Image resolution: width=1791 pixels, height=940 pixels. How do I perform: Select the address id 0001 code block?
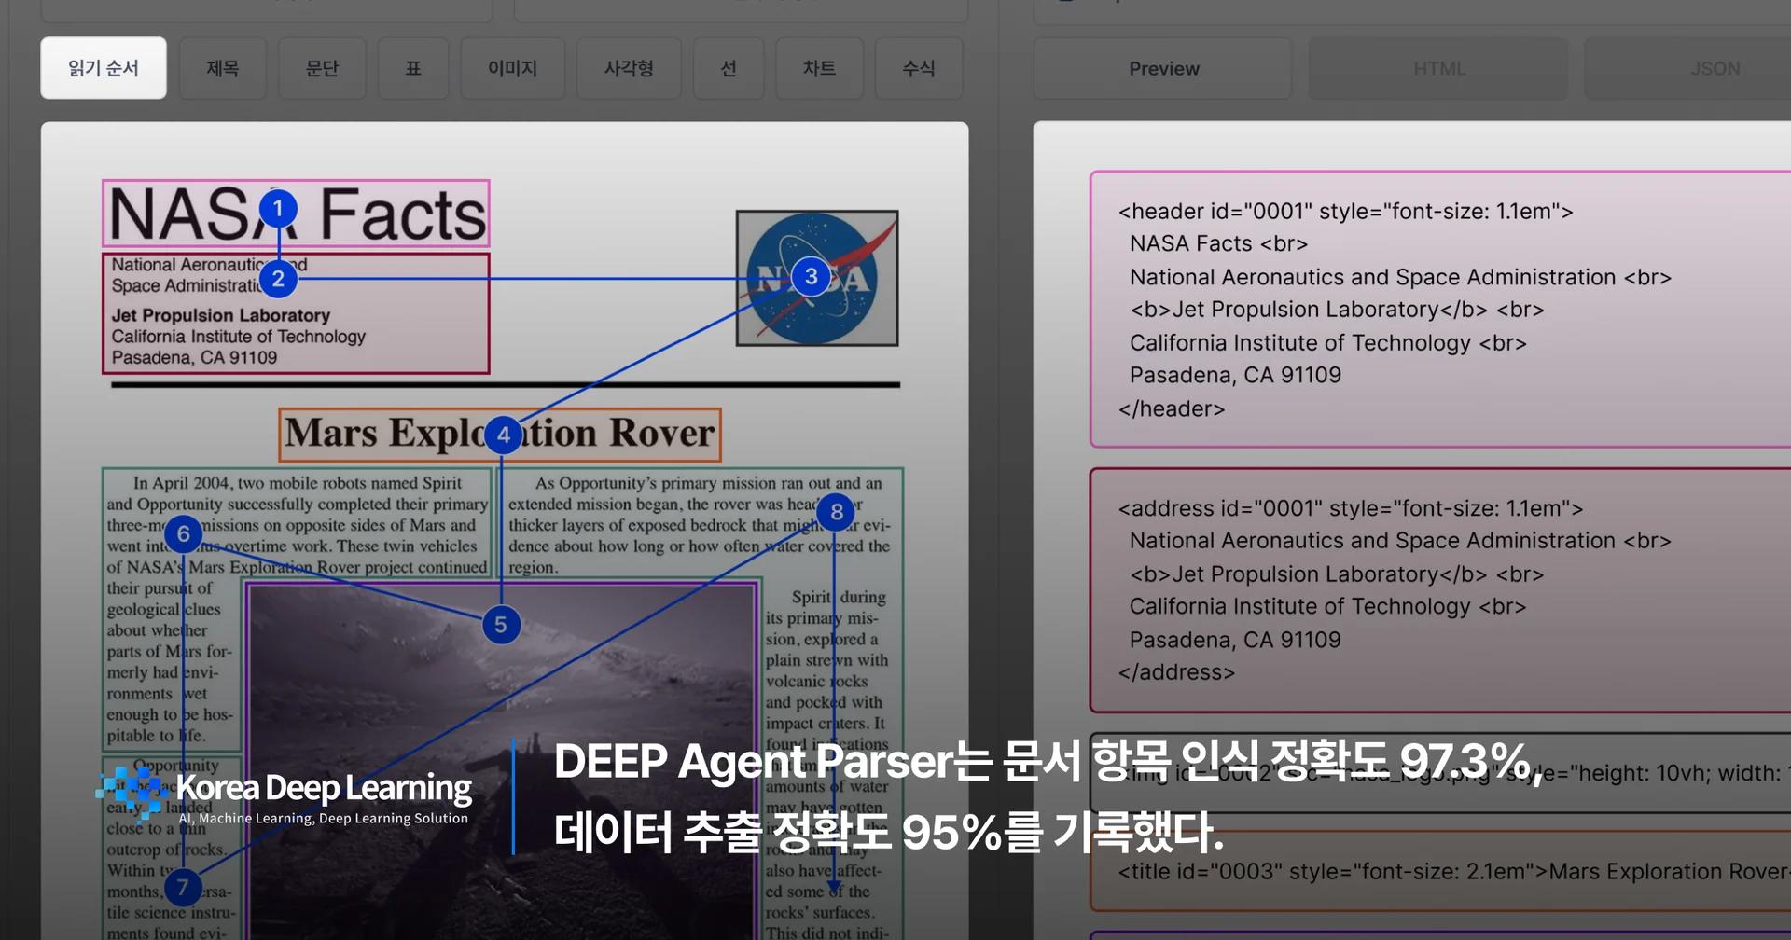click(1437, 589)
